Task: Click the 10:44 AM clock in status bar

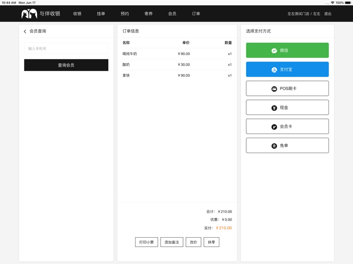Action: (9, 3)
